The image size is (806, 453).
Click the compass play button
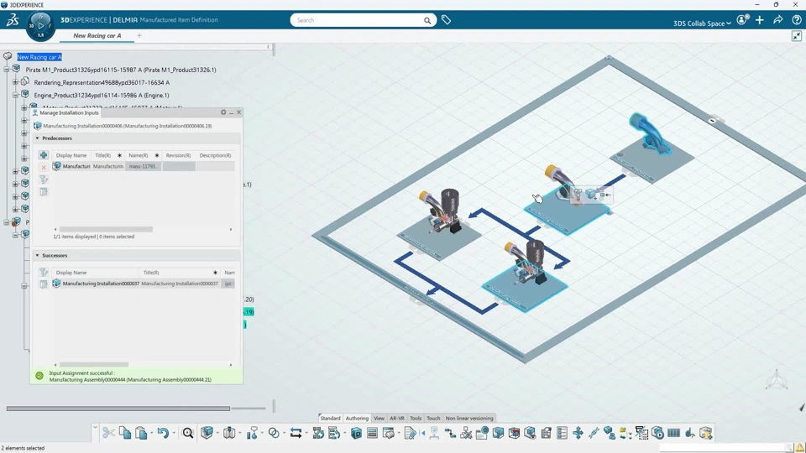click(x=40, y=24)
